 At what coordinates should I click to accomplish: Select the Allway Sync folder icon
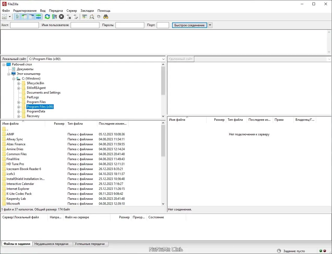point(4,139)
